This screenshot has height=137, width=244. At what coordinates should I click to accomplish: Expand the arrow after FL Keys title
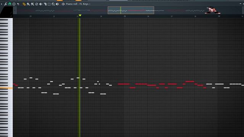[x=90, y=4]
